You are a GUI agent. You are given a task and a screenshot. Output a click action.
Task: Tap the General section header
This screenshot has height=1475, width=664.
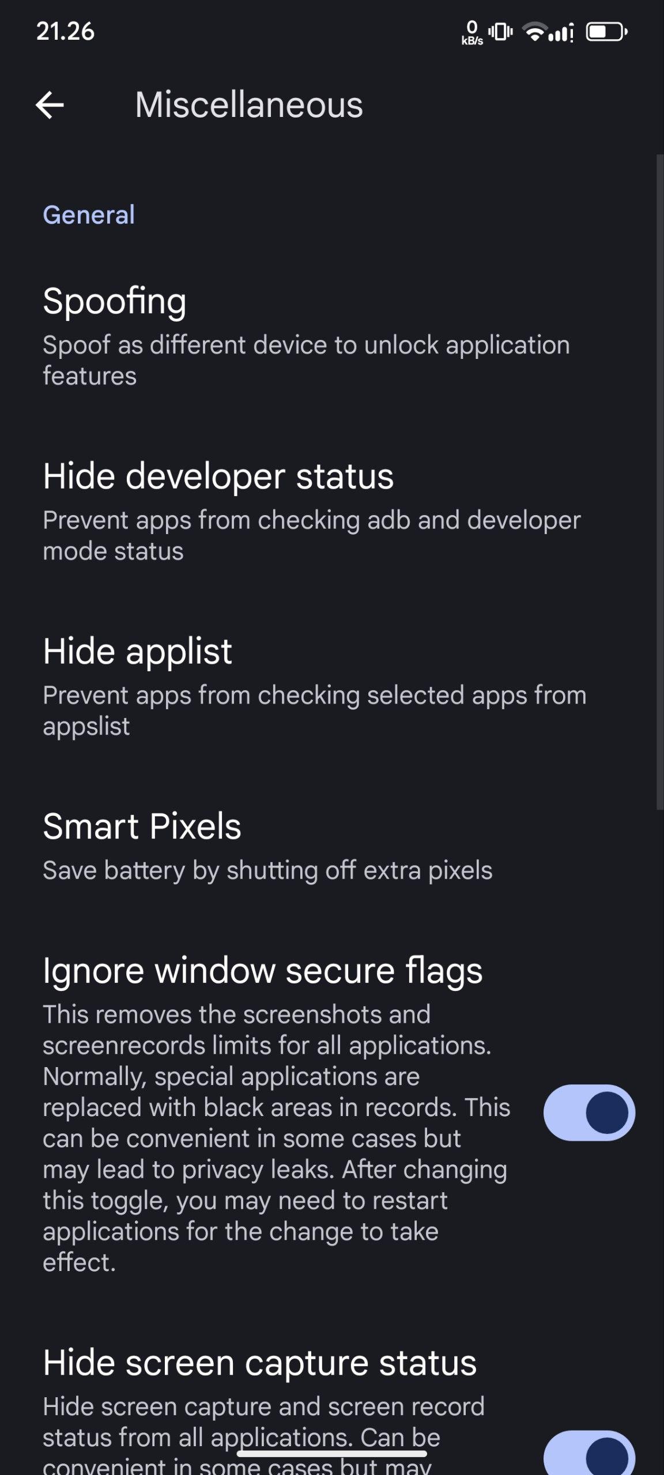(89, 215)
